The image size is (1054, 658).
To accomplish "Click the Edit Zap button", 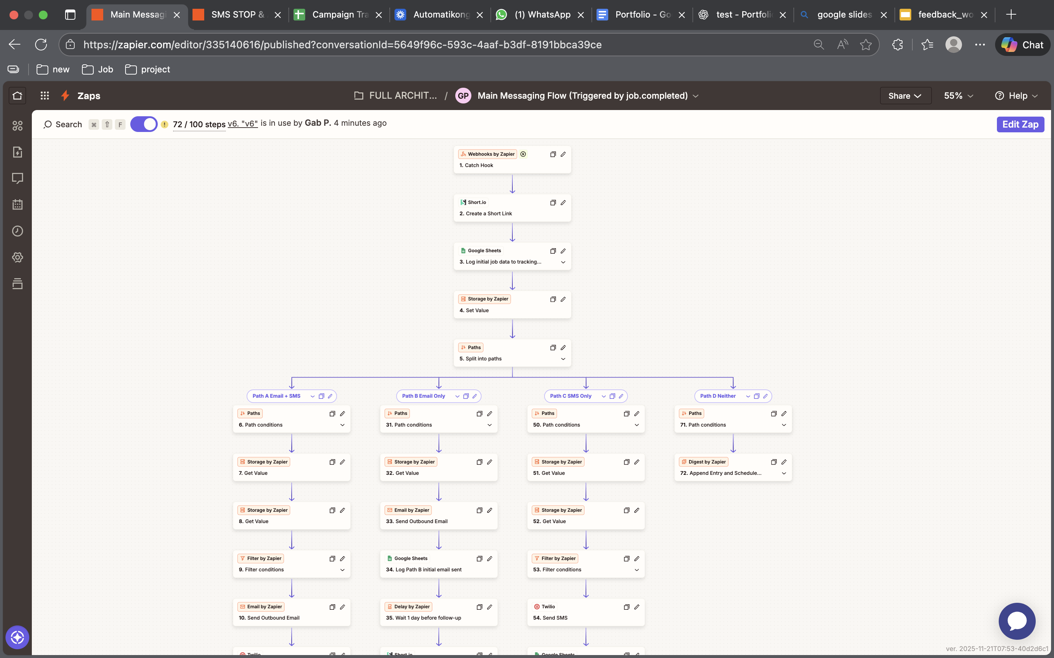I will [1020, 124].
